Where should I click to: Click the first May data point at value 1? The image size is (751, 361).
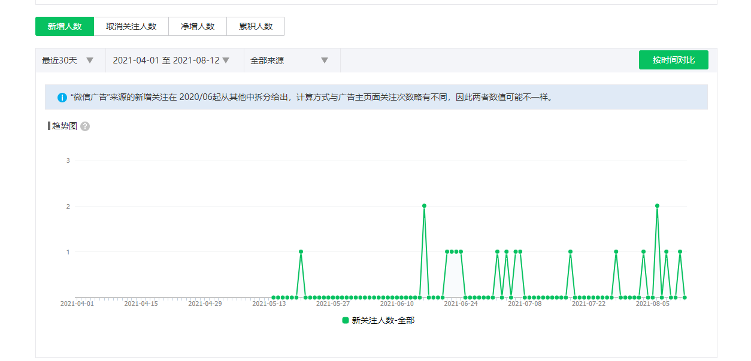(301, 251)
